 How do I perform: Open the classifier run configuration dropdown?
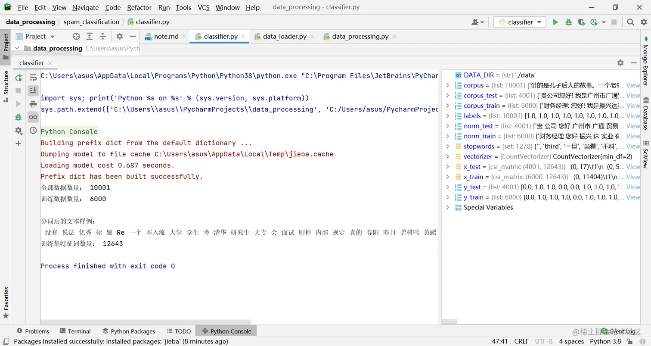point(520,22)
